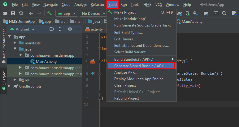Select Make Project menu item
Viewport: 239px width, 127px height.
[141, 12]
